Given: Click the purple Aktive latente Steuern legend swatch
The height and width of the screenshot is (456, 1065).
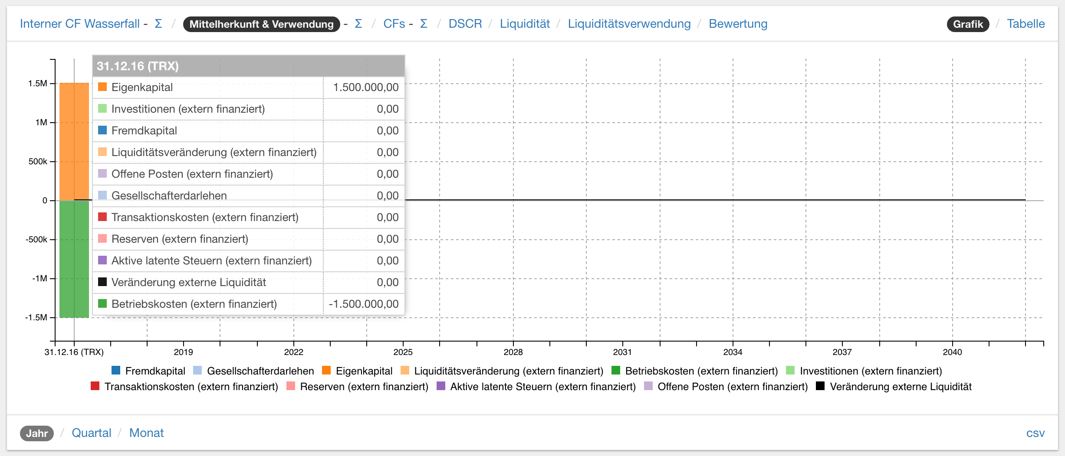Looking at the screenshot, I should pyautogui.click(x=441, y=386).
